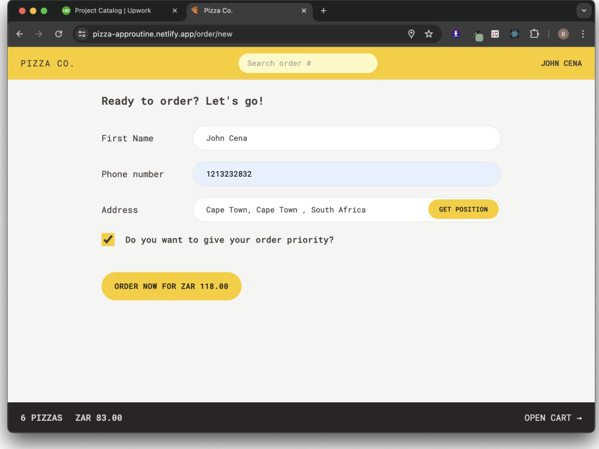Go back to the previous page

point(20,34)
